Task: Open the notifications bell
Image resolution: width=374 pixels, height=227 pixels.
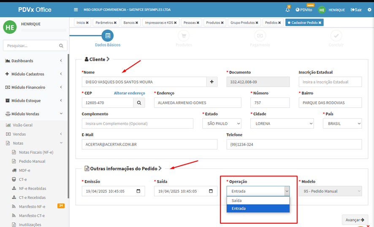Action: pyautogui.click(x=287, y=10)
